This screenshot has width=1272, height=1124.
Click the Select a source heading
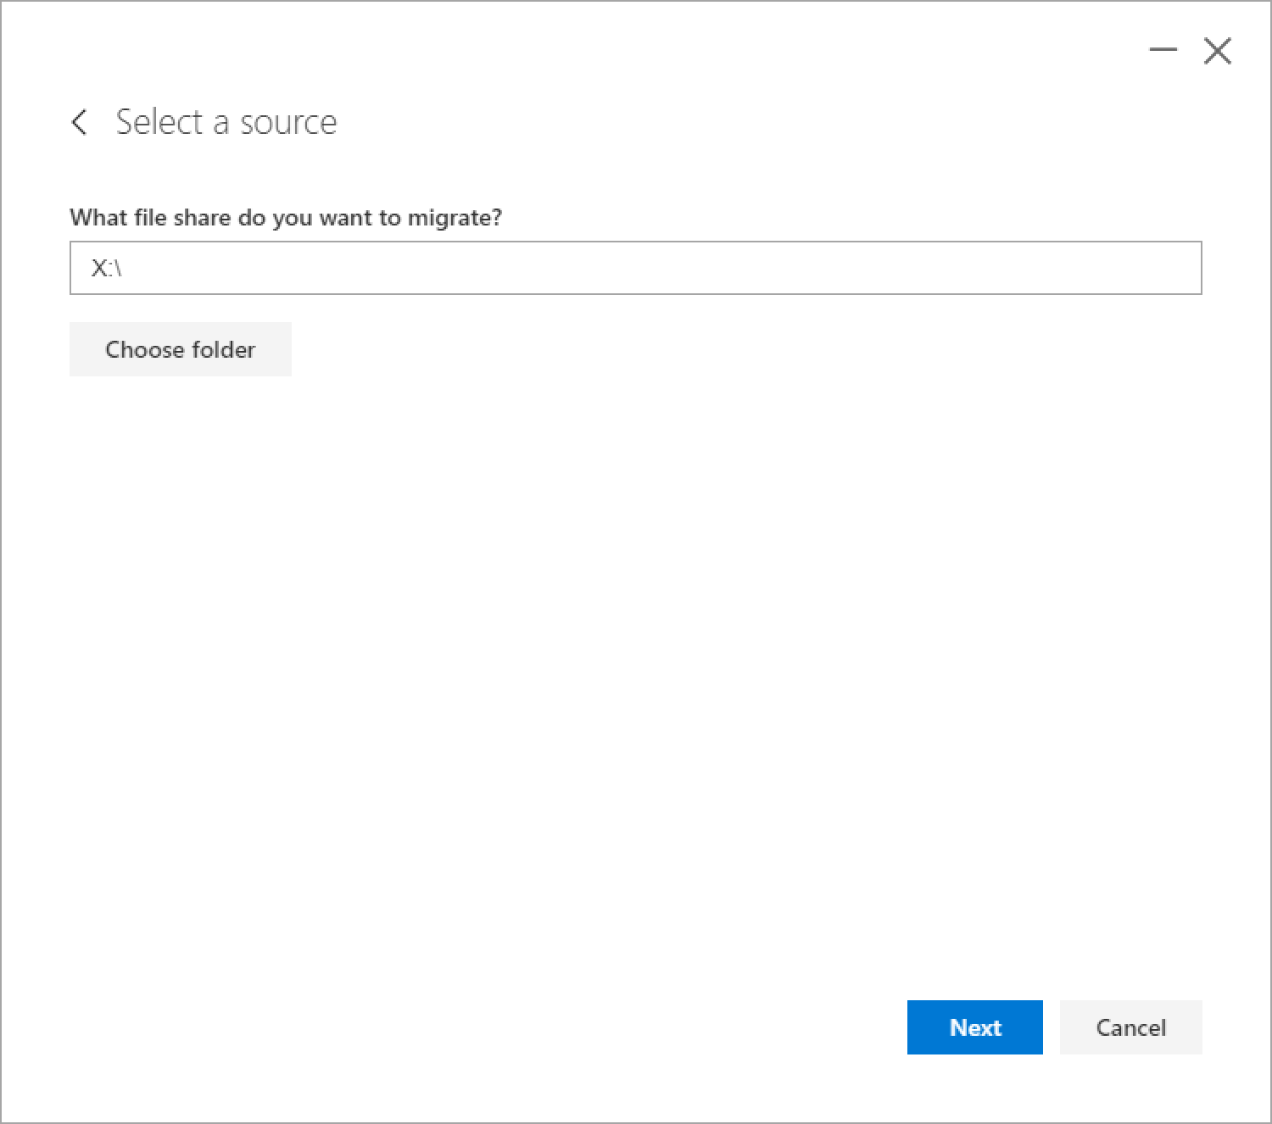[226, 122]
